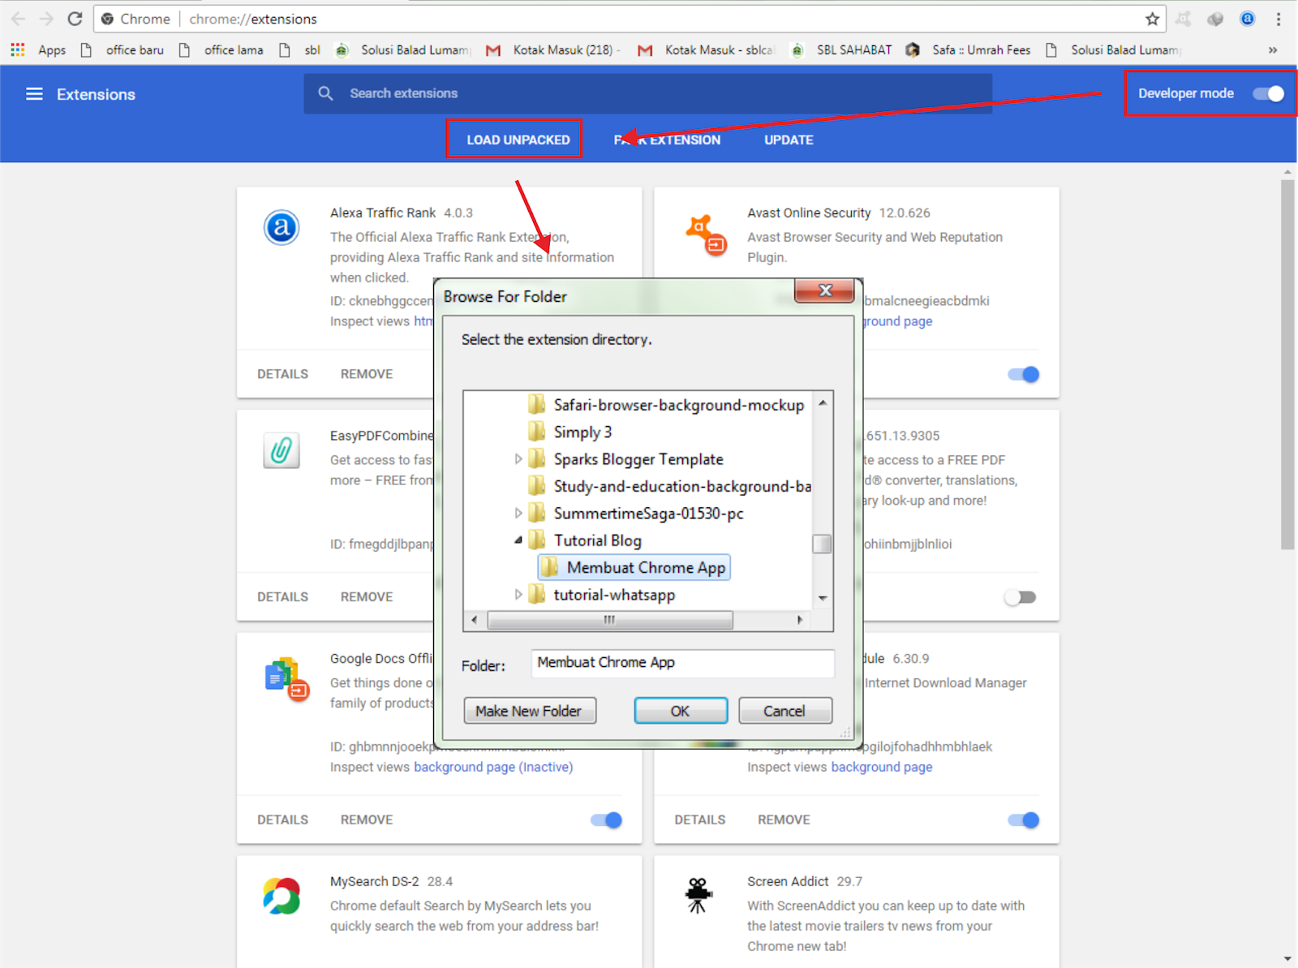Collapse the Tutorial Blog folder arrow

(518, 540)
